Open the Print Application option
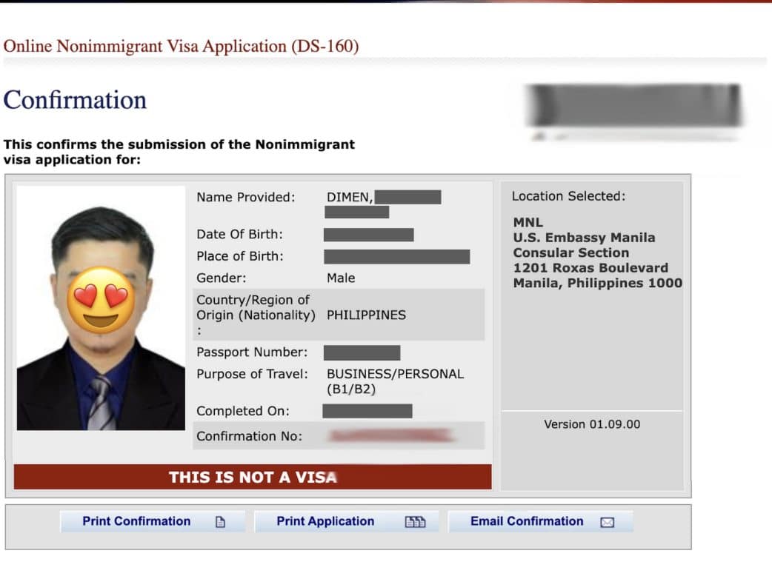This screenshot has height=579, width=772. (x=325, y=521)
